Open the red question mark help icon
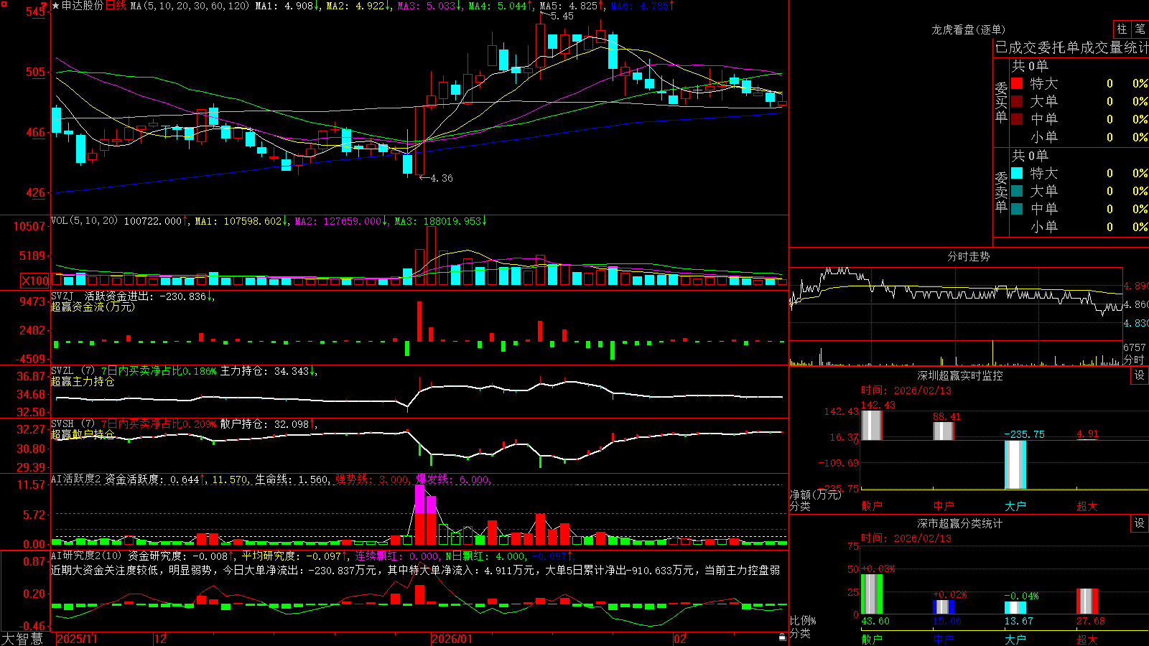The width and height of the screenshot is (1149, 646). click(44, 6)
